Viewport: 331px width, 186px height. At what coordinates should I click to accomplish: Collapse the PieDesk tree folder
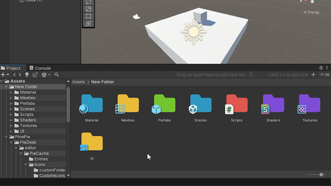point(11,142)
